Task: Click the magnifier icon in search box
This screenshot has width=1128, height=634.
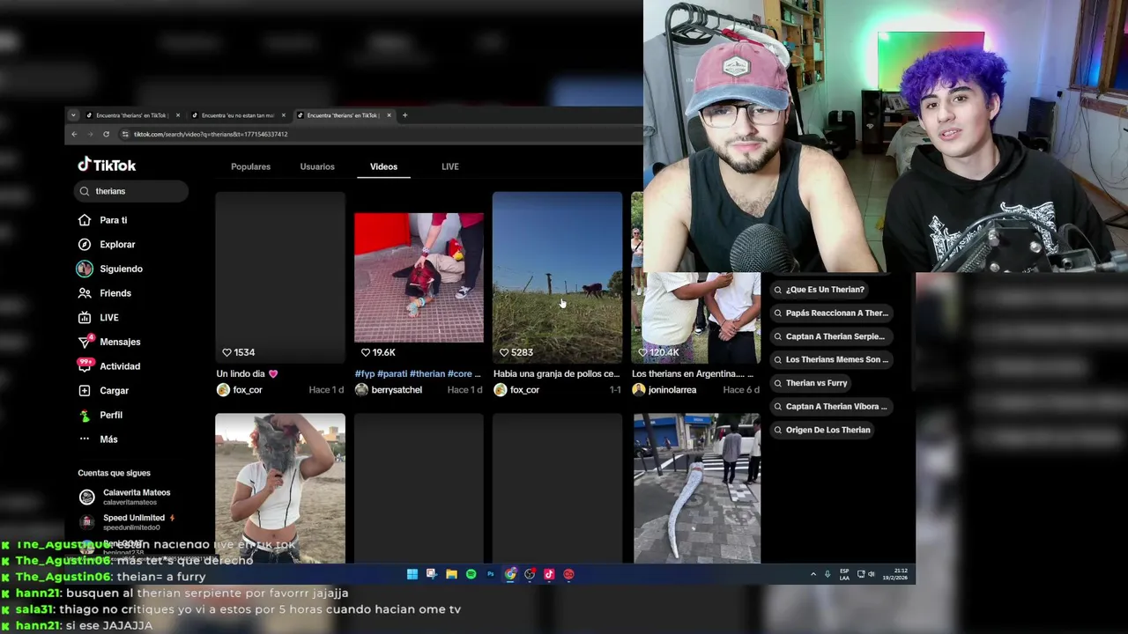Action: coord(85,191)
